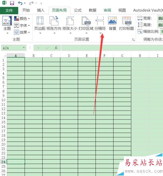163x176 pixels.
Task: Open the 纸张大小 paper size menu
Action: [70, 25]
